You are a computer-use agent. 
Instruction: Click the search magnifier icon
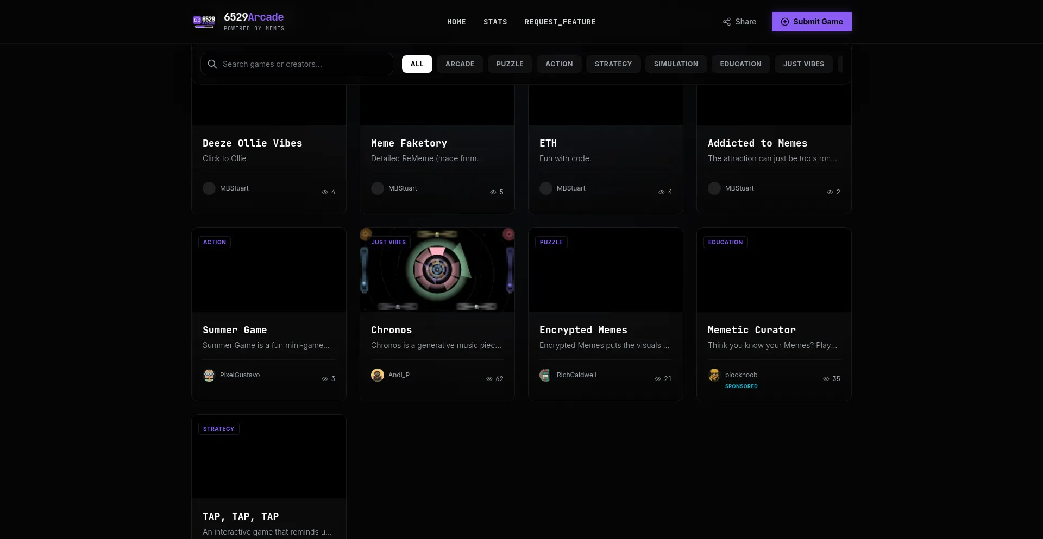(x=212, y=64)
